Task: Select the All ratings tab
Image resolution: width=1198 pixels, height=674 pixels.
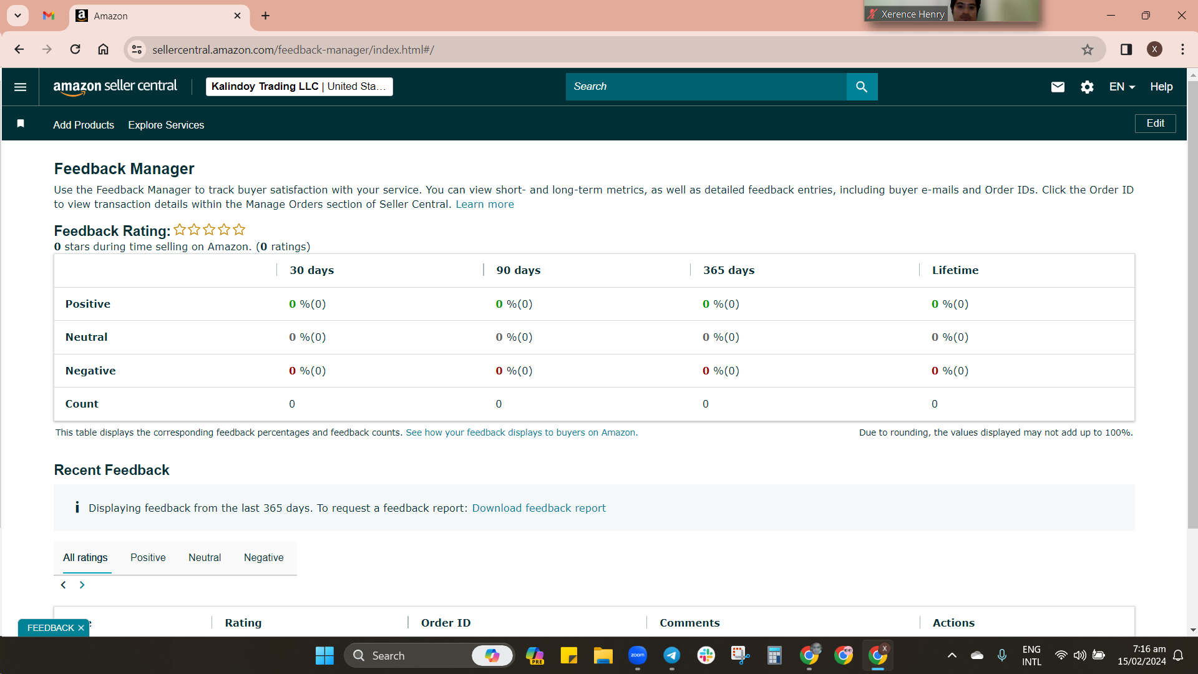Action: (x=85, y=557)
